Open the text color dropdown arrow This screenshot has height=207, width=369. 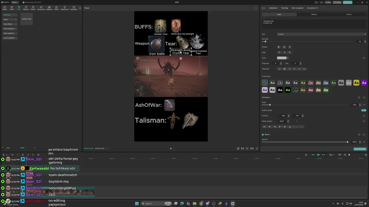point(288,58)
